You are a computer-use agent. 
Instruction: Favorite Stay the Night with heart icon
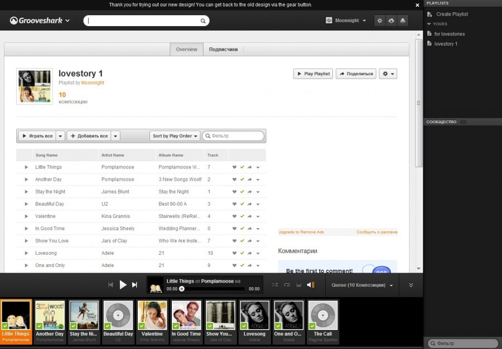[x=234, y=192]
